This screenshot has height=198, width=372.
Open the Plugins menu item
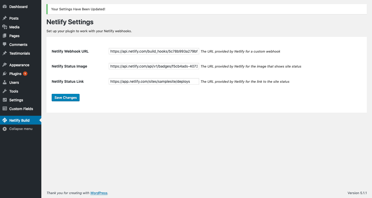coord(21,74)
